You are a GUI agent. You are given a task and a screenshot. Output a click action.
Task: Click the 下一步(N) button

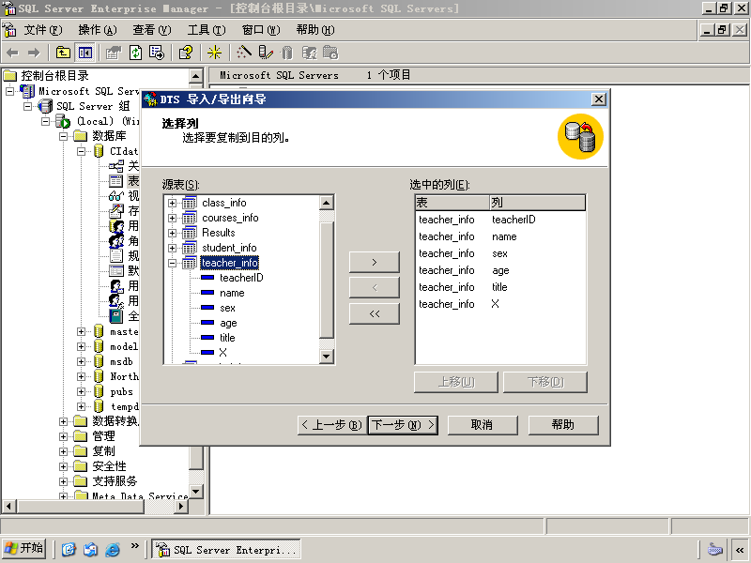(x=403, y=425)
